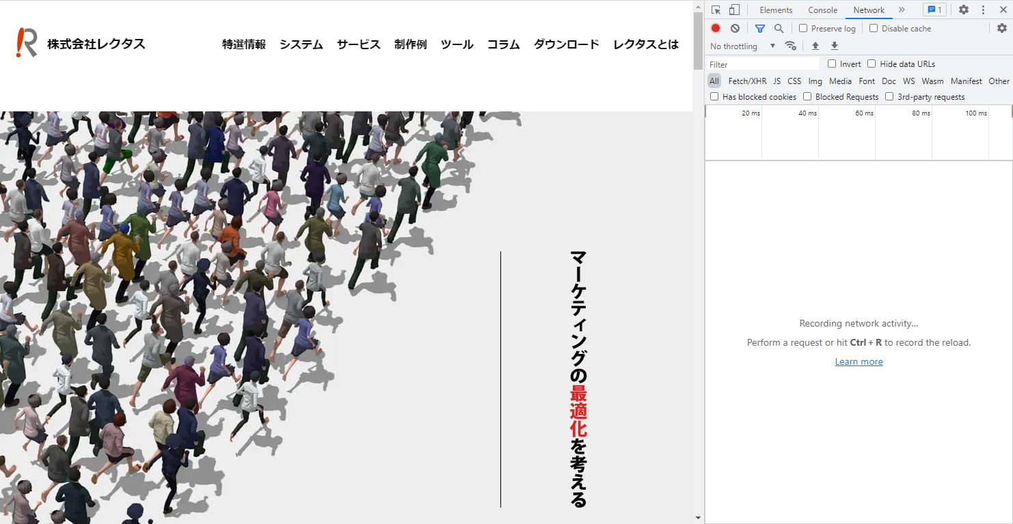Switch to the Console tab
Viewport: 1013px width, 524px height.
822,10
